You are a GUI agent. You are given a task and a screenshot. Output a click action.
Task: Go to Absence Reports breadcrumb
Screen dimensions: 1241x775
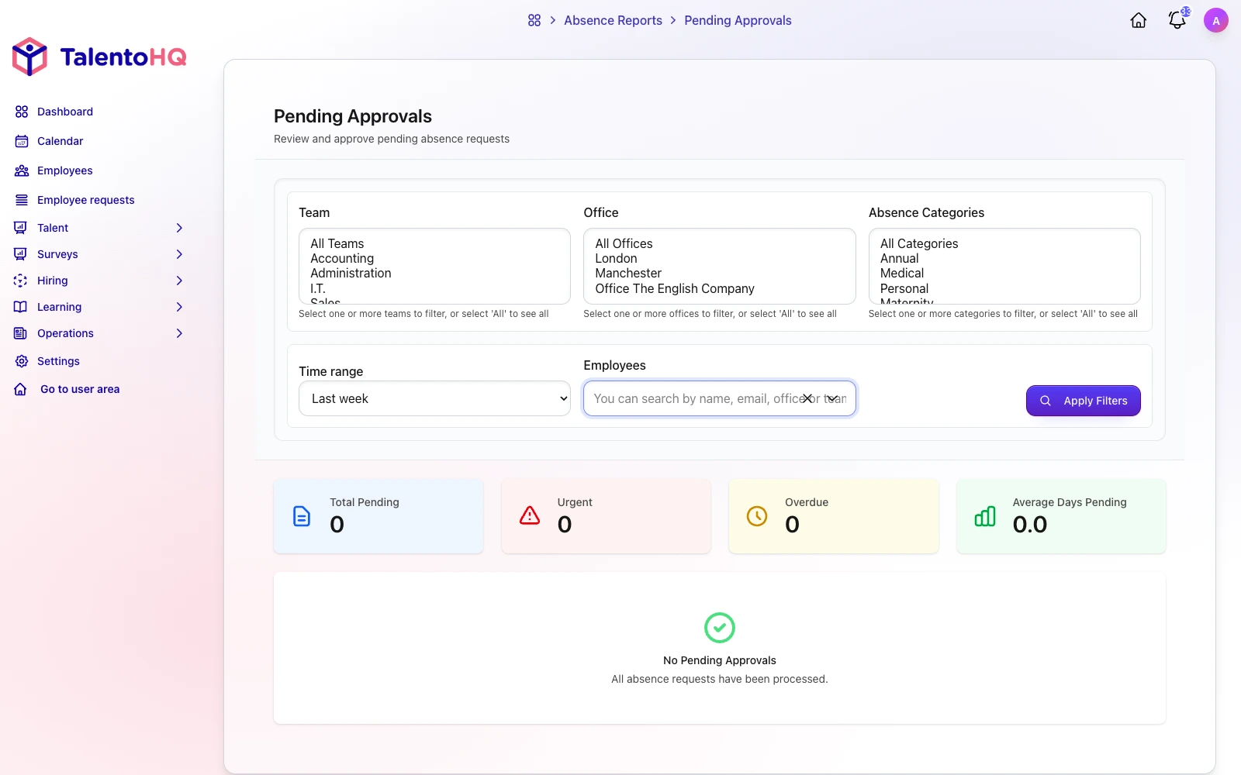pyautogui.click(x=613, y=20)
